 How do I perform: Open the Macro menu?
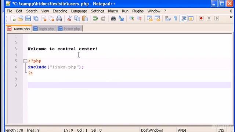click(113, 11)
